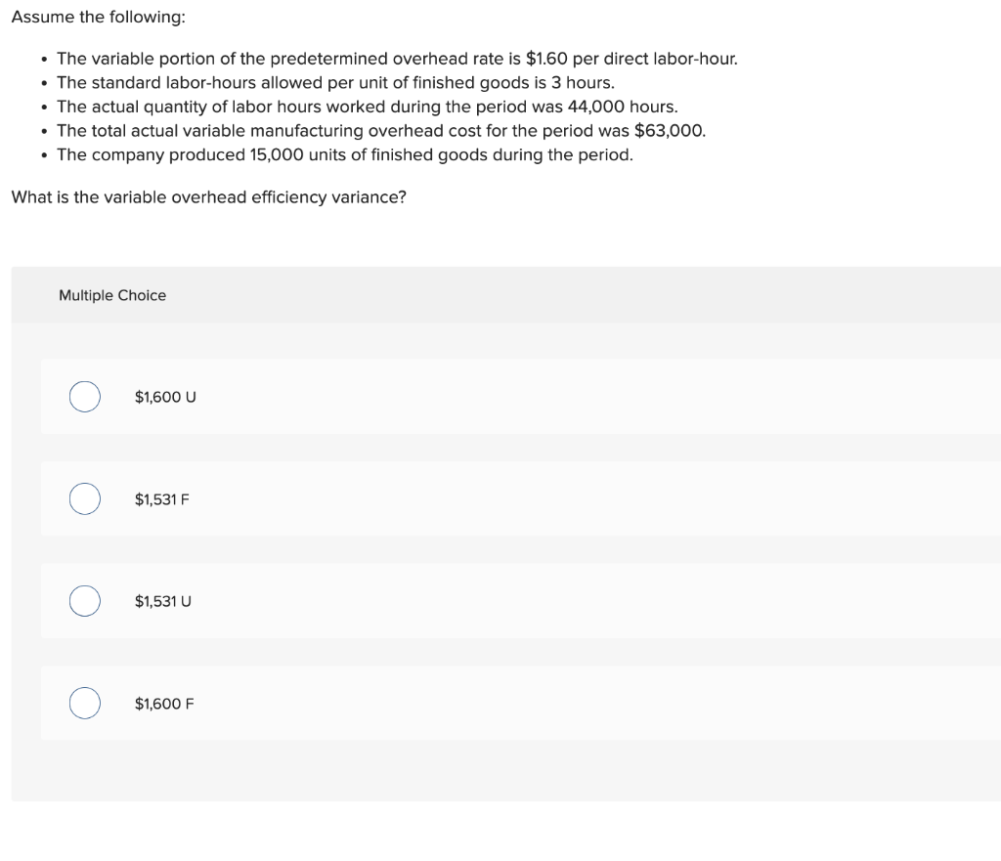Choose the $1,531 F radio option
Viewport: 1001px width, 861px height.
click(85, 498)
